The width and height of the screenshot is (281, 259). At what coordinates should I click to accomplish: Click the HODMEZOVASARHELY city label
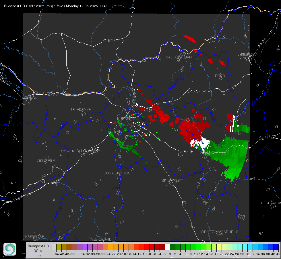coord(218,232)
